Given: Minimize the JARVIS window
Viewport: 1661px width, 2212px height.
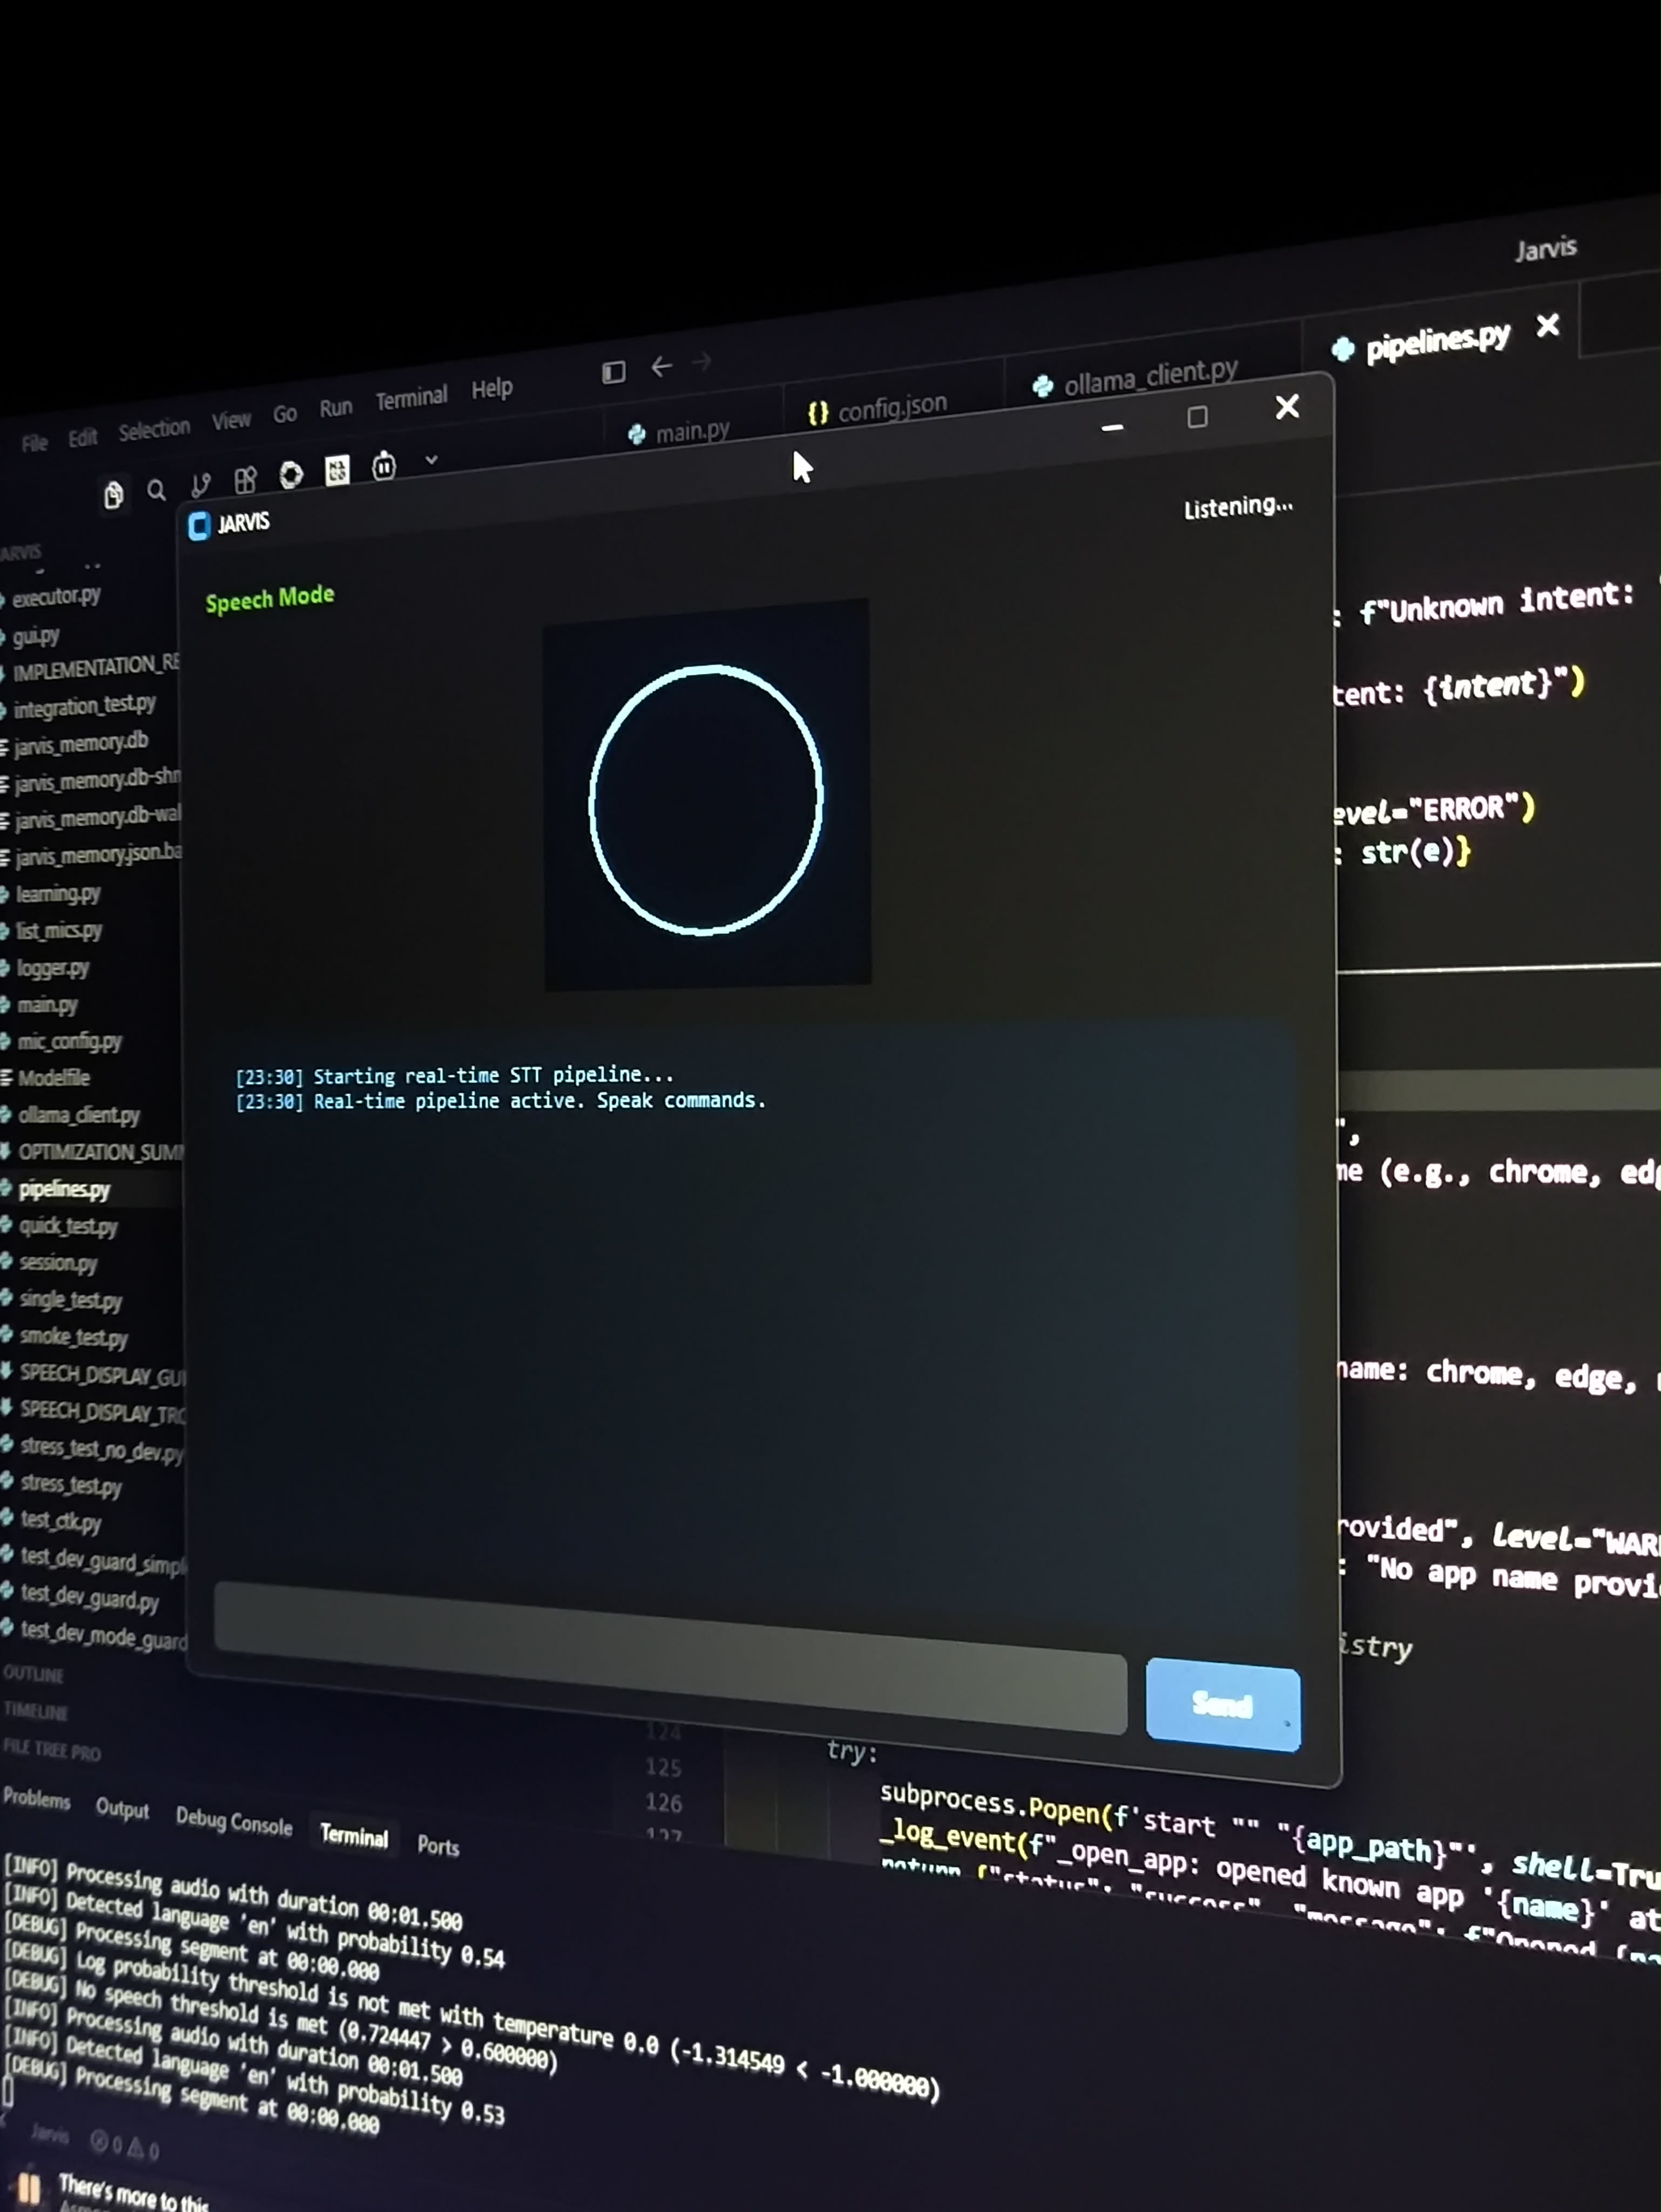Looking at the screenshot, I should tap(1112, 427).
